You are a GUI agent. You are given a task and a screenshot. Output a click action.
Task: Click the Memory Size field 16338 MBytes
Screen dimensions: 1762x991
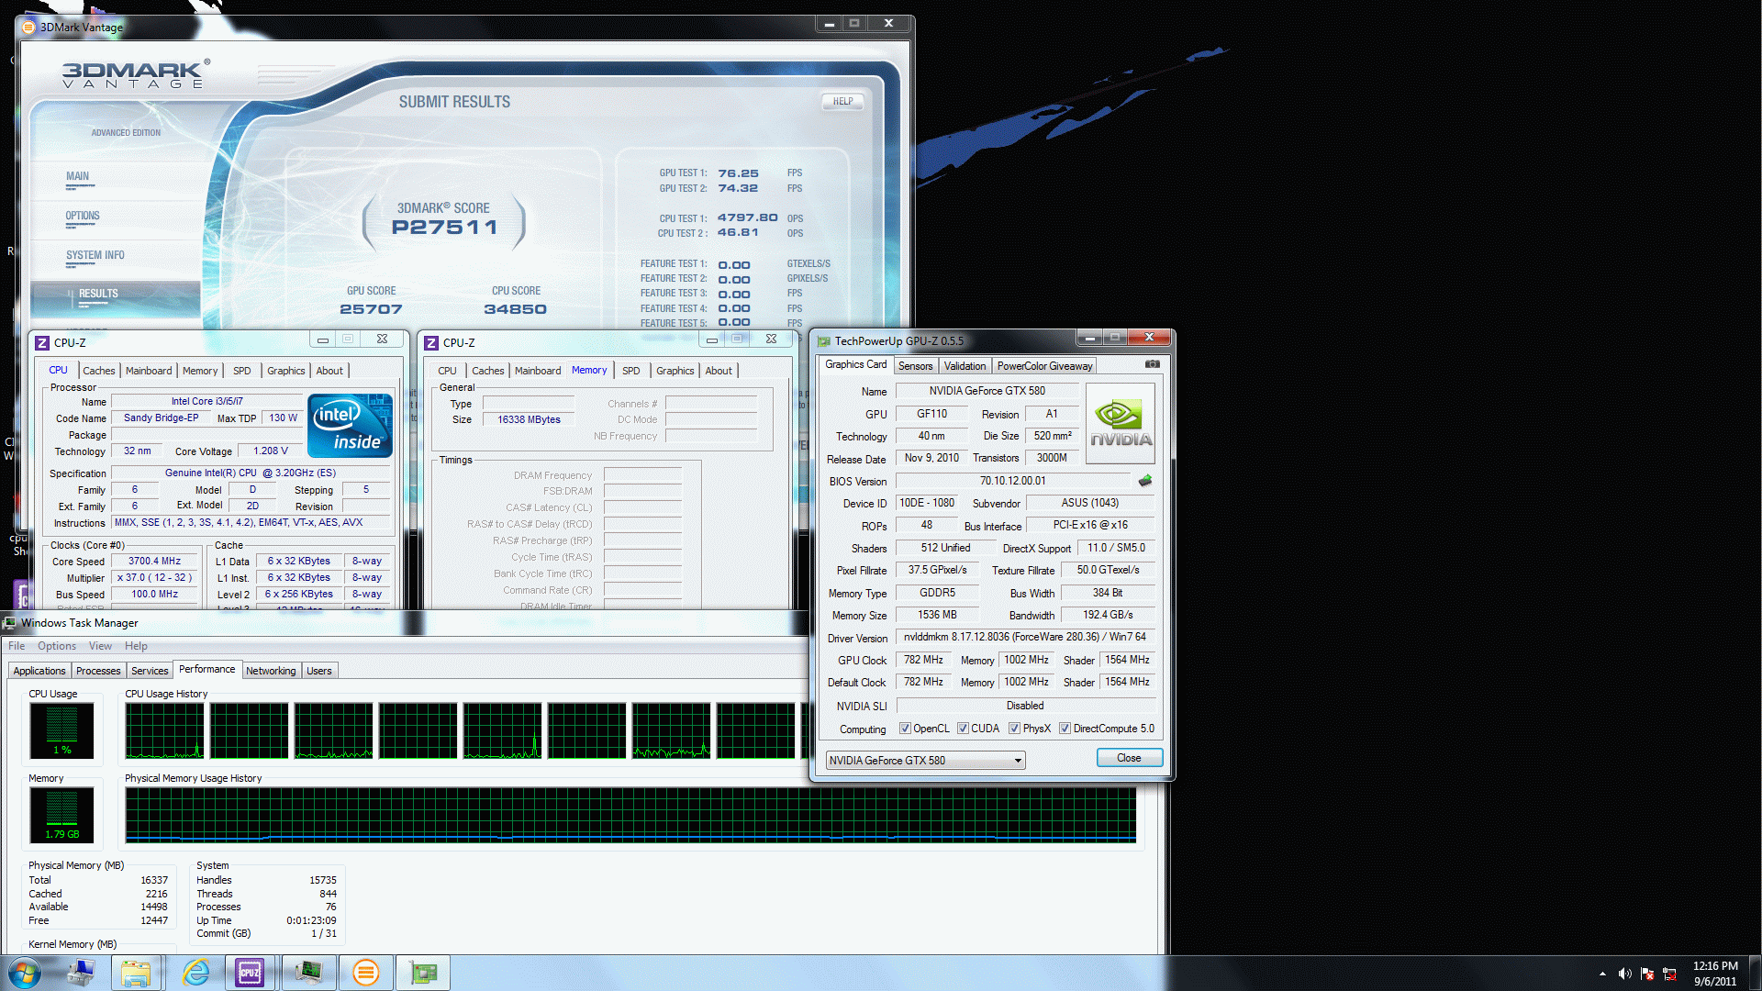pyautogui.click(x=529, y=419)
